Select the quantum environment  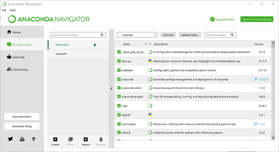click(78, 54)
